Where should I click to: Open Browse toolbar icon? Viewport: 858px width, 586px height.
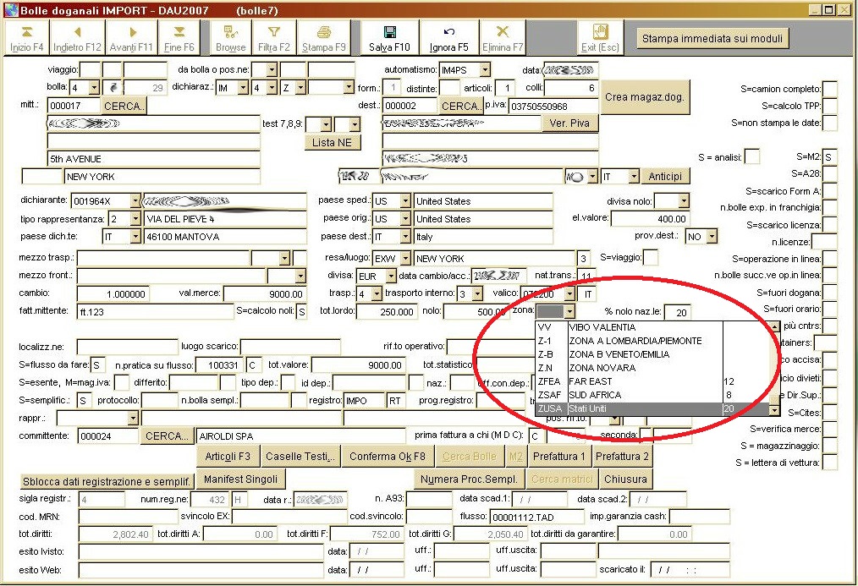coord(230,38)
